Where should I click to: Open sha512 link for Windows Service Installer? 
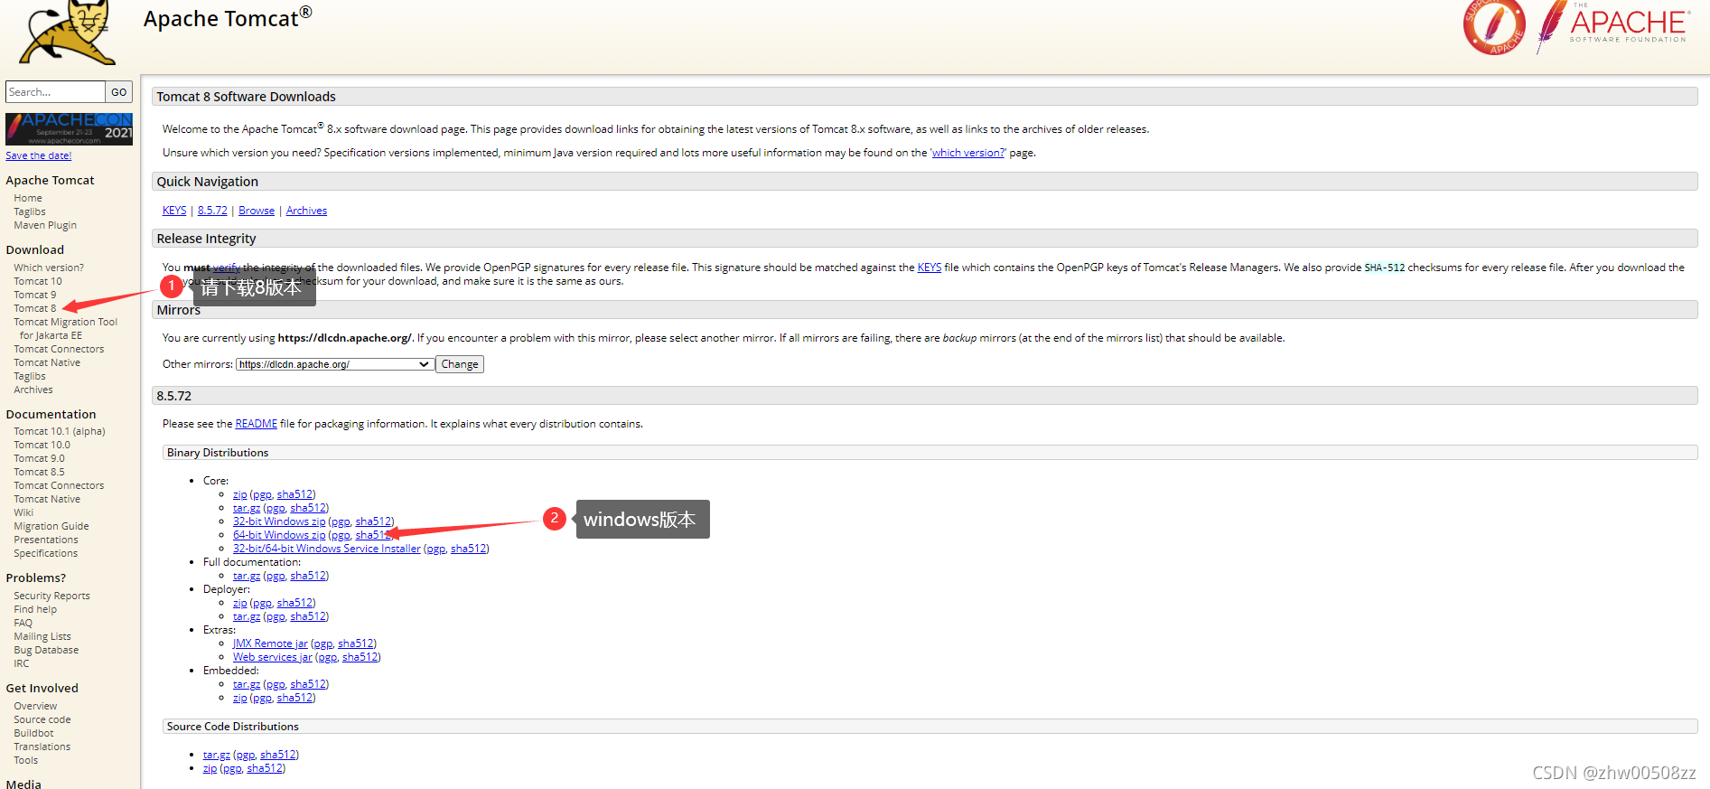tap(469, 549)
